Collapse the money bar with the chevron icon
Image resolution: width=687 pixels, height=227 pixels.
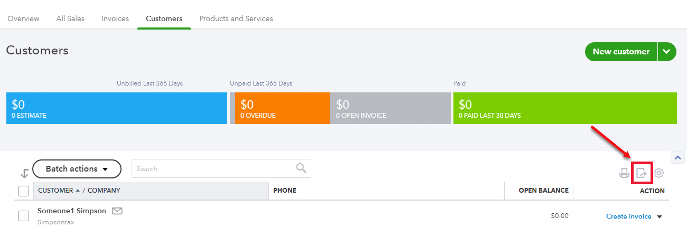(677, 157)
